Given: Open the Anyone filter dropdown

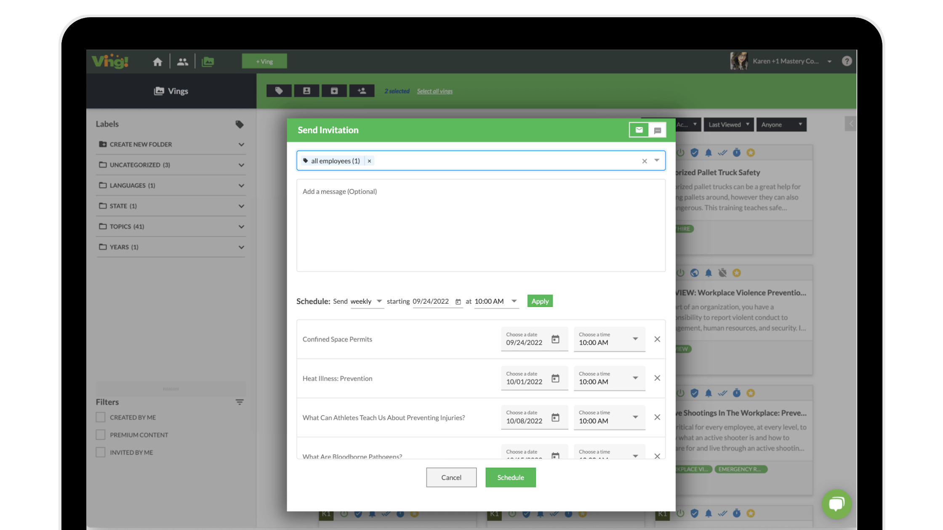Looking at the screenshot, I should click(781, 124).
